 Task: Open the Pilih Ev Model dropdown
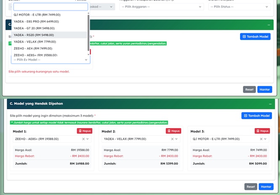click(51, 60)
